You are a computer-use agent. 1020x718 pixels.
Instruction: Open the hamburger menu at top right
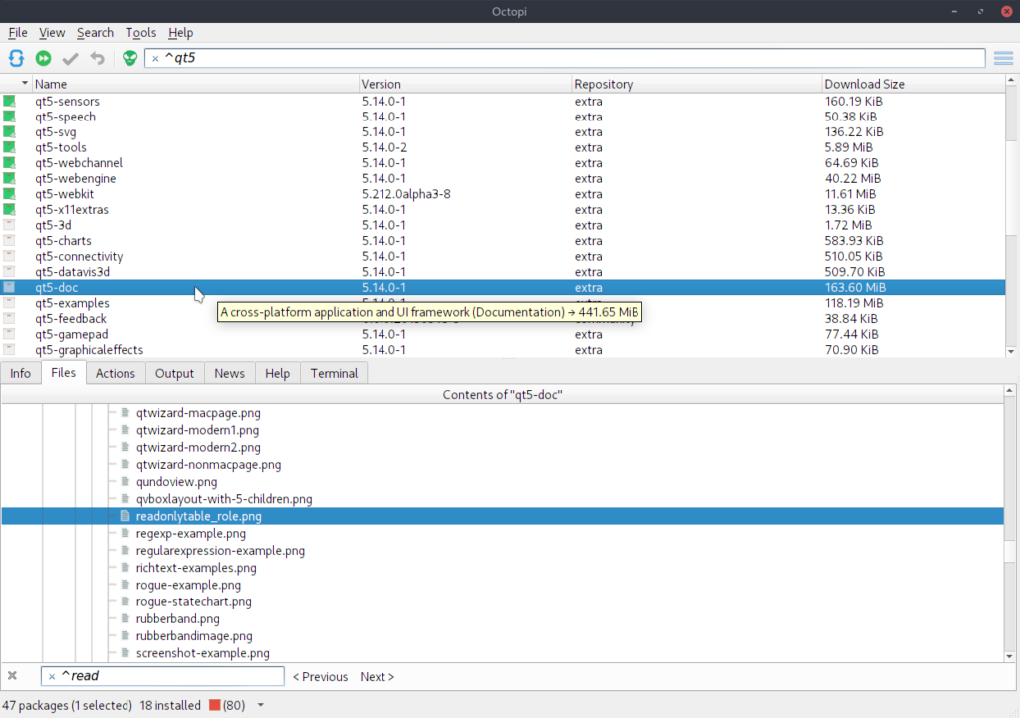1004,59
